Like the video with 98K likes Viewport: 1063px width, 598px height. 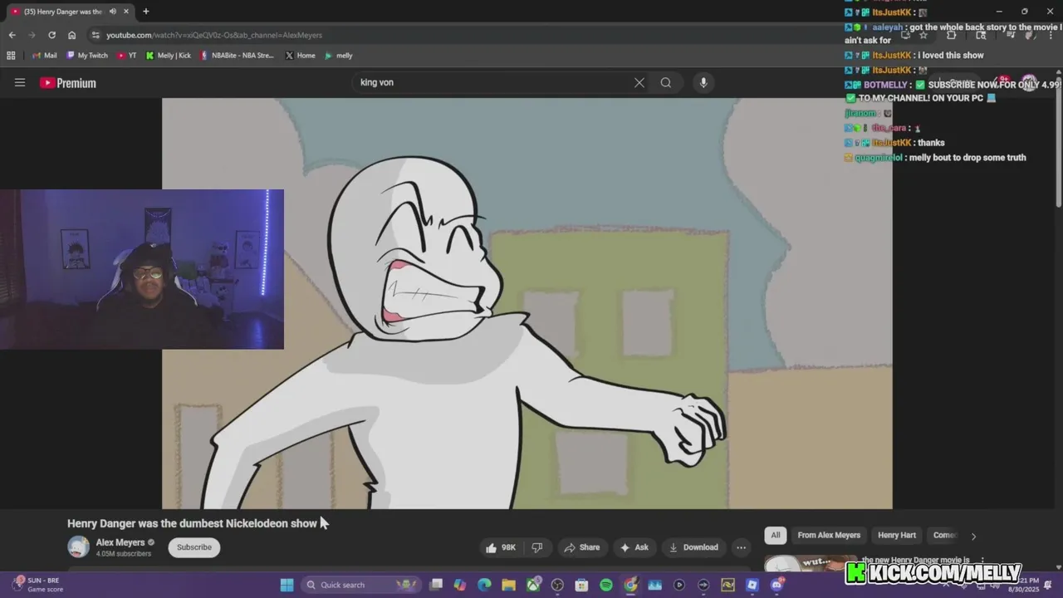(501, 547)
